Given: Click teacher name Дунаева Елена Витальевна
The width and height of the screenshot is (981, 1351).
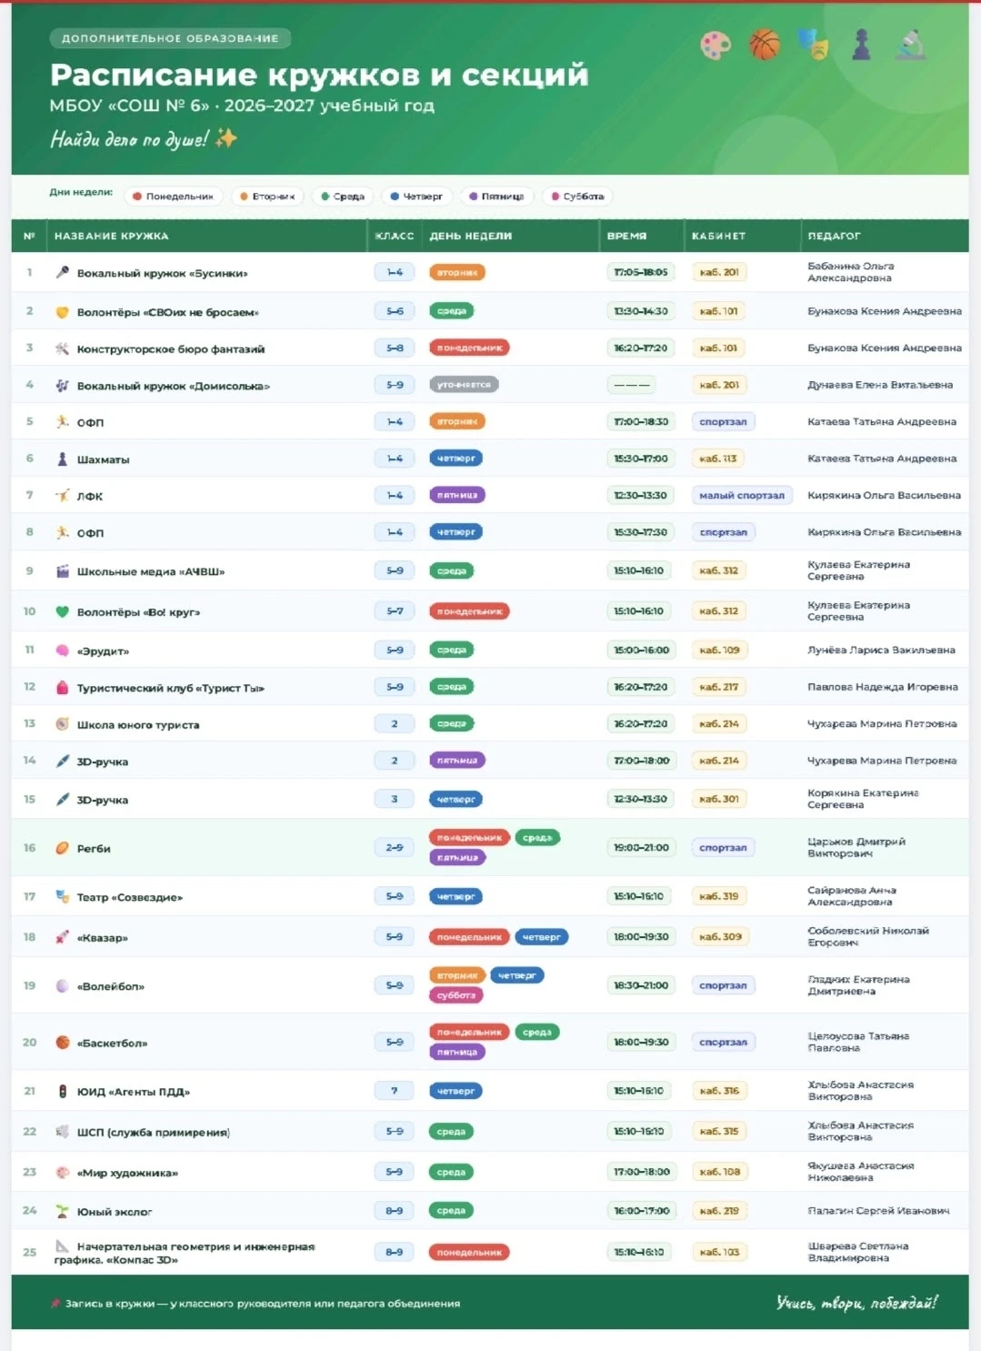Looking at the screenshot, I should pos(879,385).
